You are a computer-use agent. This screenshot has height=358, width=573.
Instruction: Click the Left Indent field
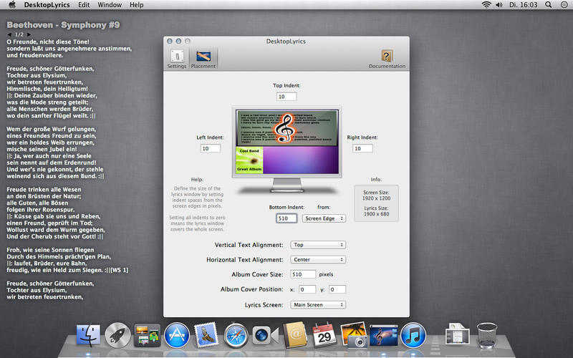(211, 148)
